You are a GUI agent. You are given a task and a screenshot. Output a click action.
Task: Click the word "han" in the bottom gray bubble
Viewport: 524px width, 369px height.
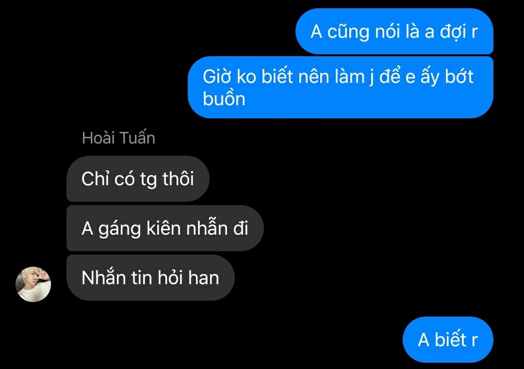[x=203, y=278]
